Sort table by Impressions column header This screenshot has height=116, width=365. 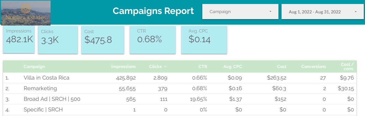pos(123,67)
